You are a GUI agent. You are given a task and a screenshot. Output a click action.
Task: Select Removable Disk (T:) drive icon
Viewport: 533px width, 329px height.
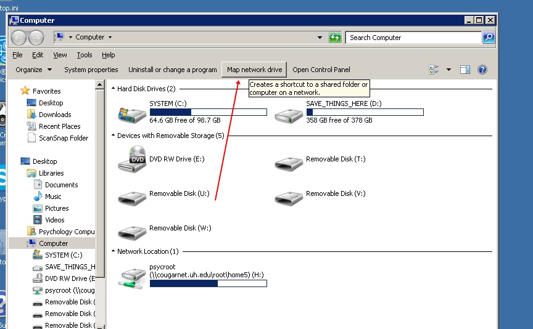pyautogui.click(x=289, y=163)
